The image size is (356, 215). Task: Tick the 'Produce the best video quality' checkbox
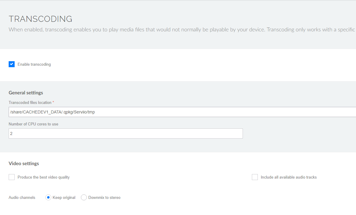12,177
